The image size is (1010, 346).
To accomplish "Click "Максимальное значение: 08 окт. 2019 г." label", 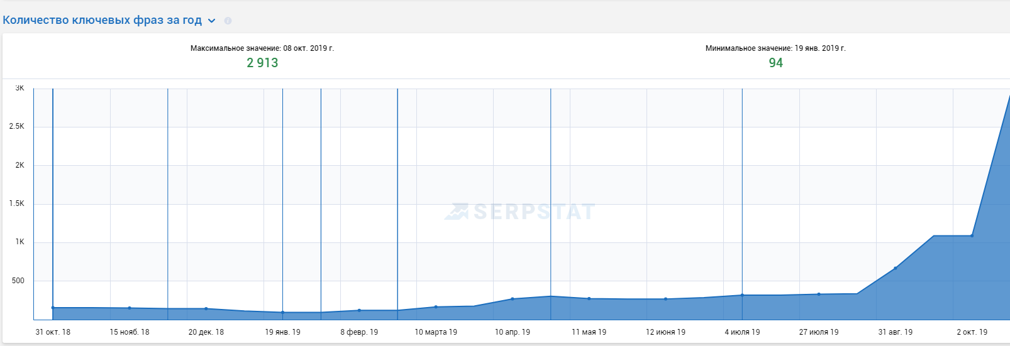I will click(262, 48).
